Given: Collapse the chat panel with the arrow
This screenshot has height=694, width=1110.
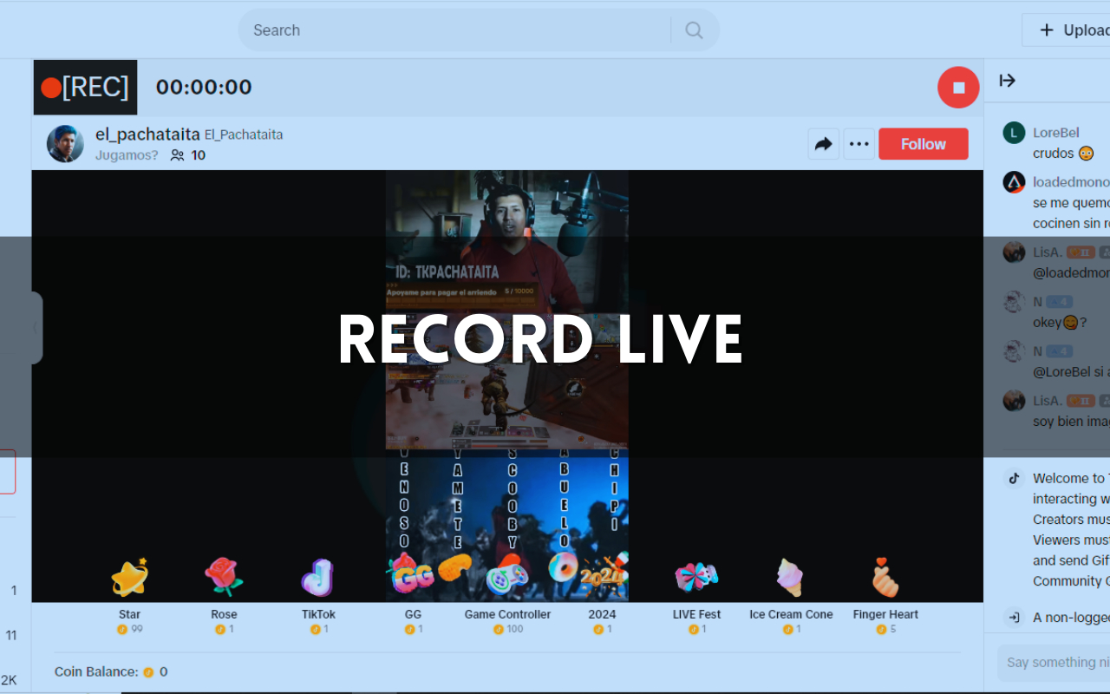Looking at the screenshot, I should coord(1008,80).
